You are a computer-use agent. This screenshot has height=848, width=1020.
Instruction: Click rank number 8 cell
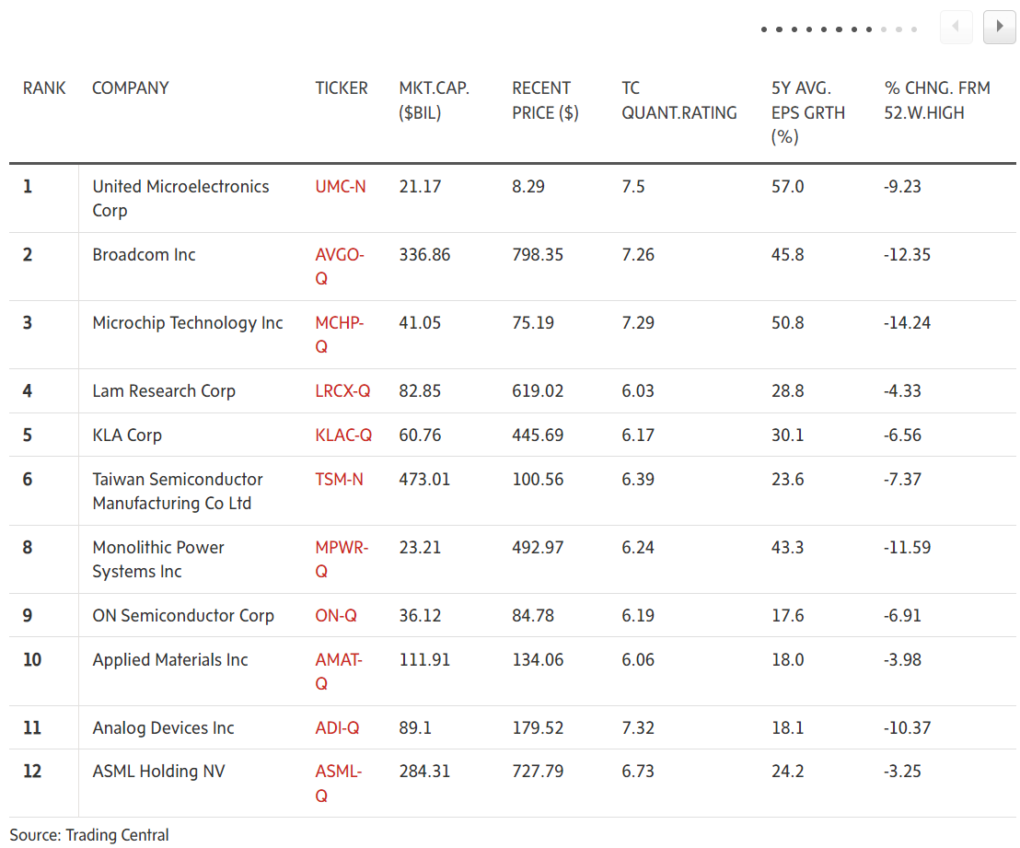pyautogui.click(x=28, y=547)
